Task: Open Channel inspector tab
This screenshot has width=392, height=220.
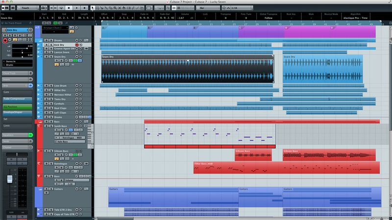Action: tap(15, 147)
